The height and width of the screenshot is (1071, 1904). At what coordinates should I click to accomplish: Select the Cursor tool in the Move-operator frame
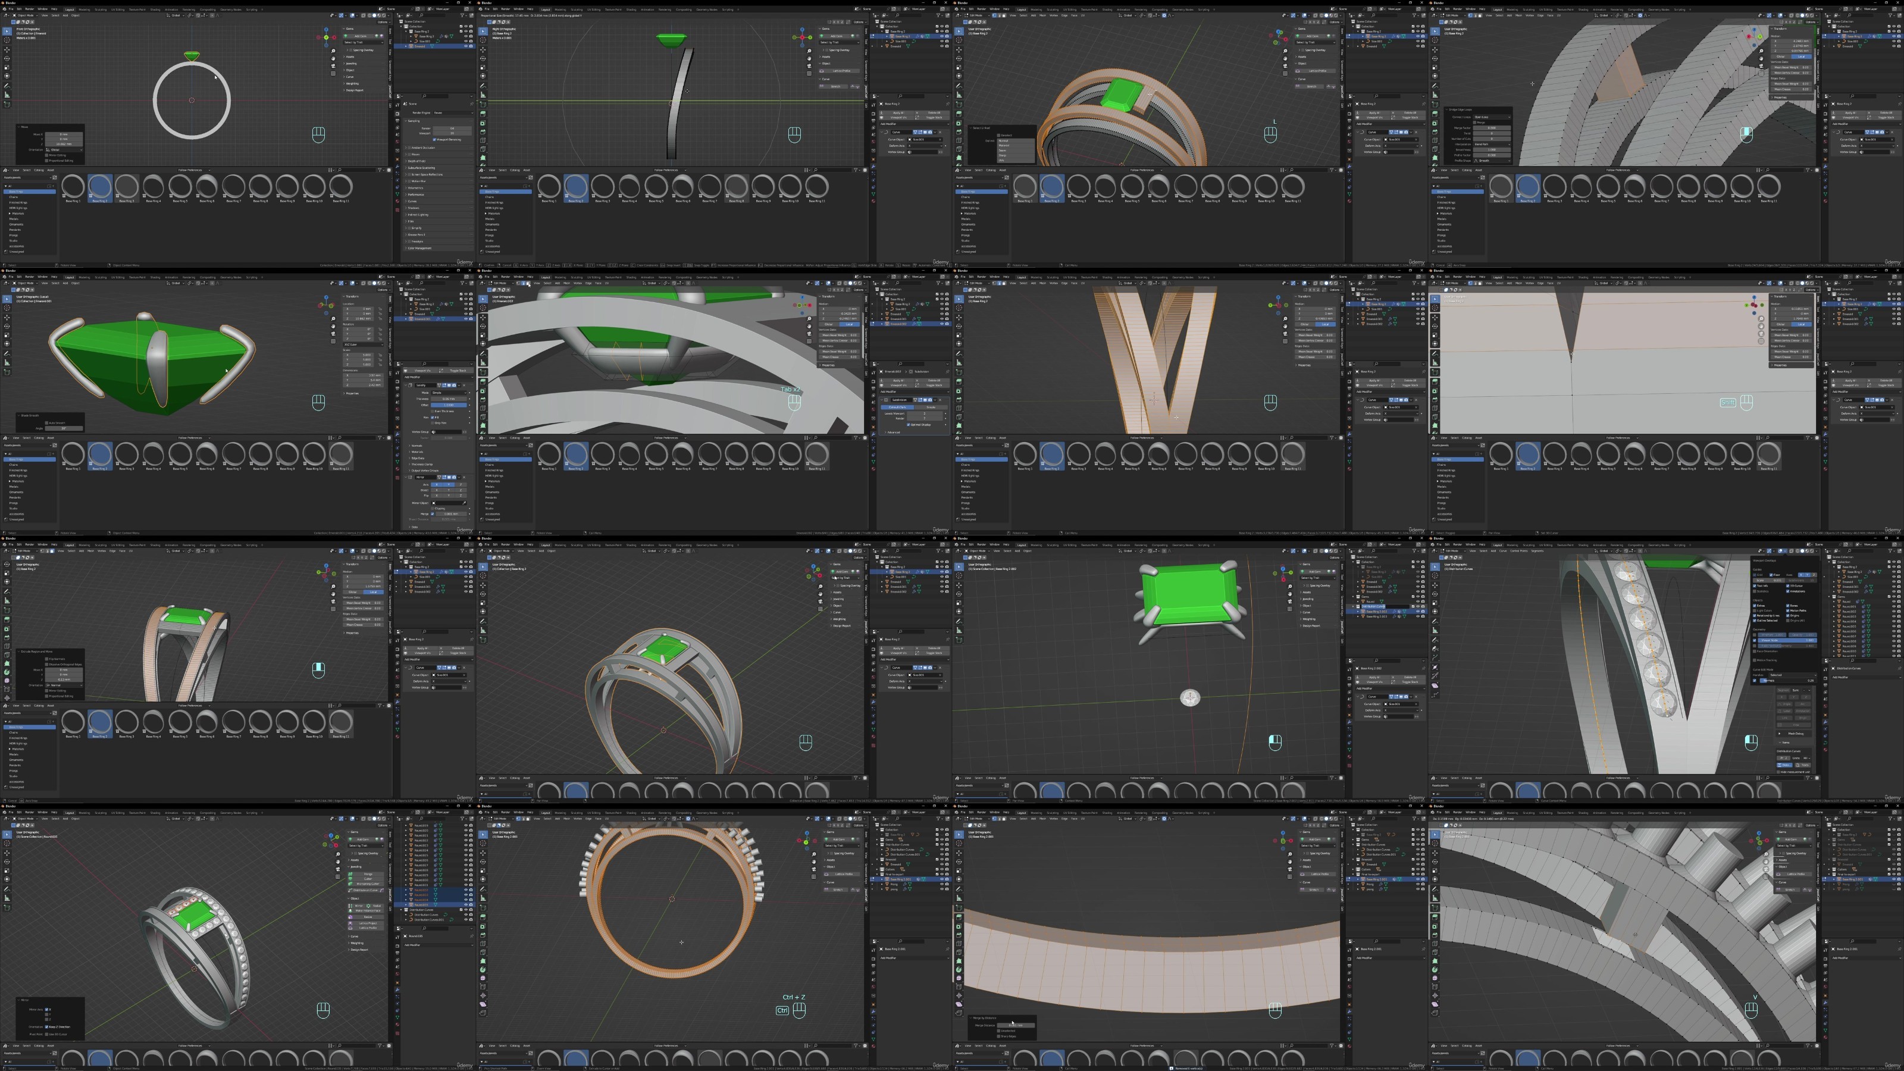7,40
